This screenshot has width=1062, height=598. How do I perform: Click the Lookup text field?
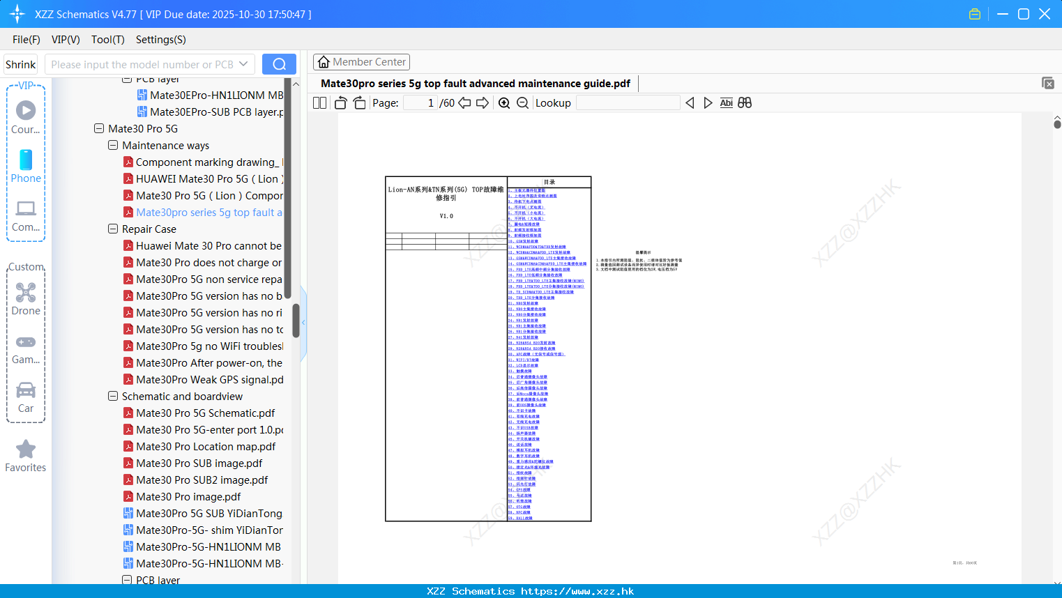point(628,103)
